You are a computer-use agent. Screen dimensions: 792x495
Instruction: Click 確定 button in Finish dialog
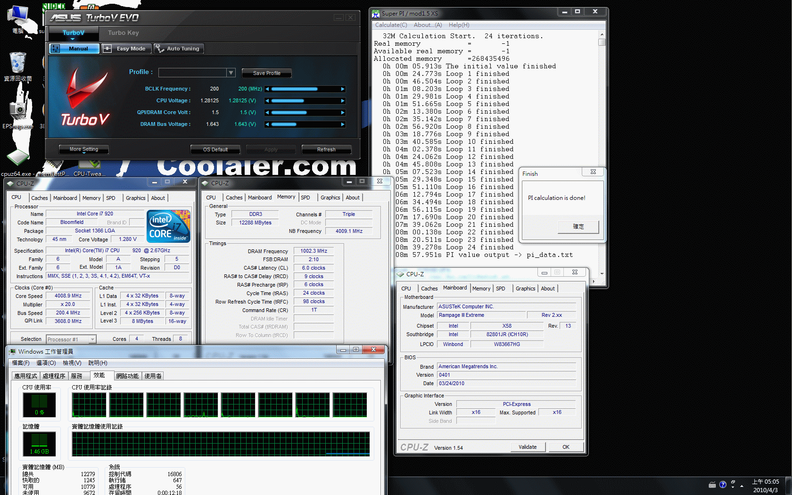[x=578, y=227]
